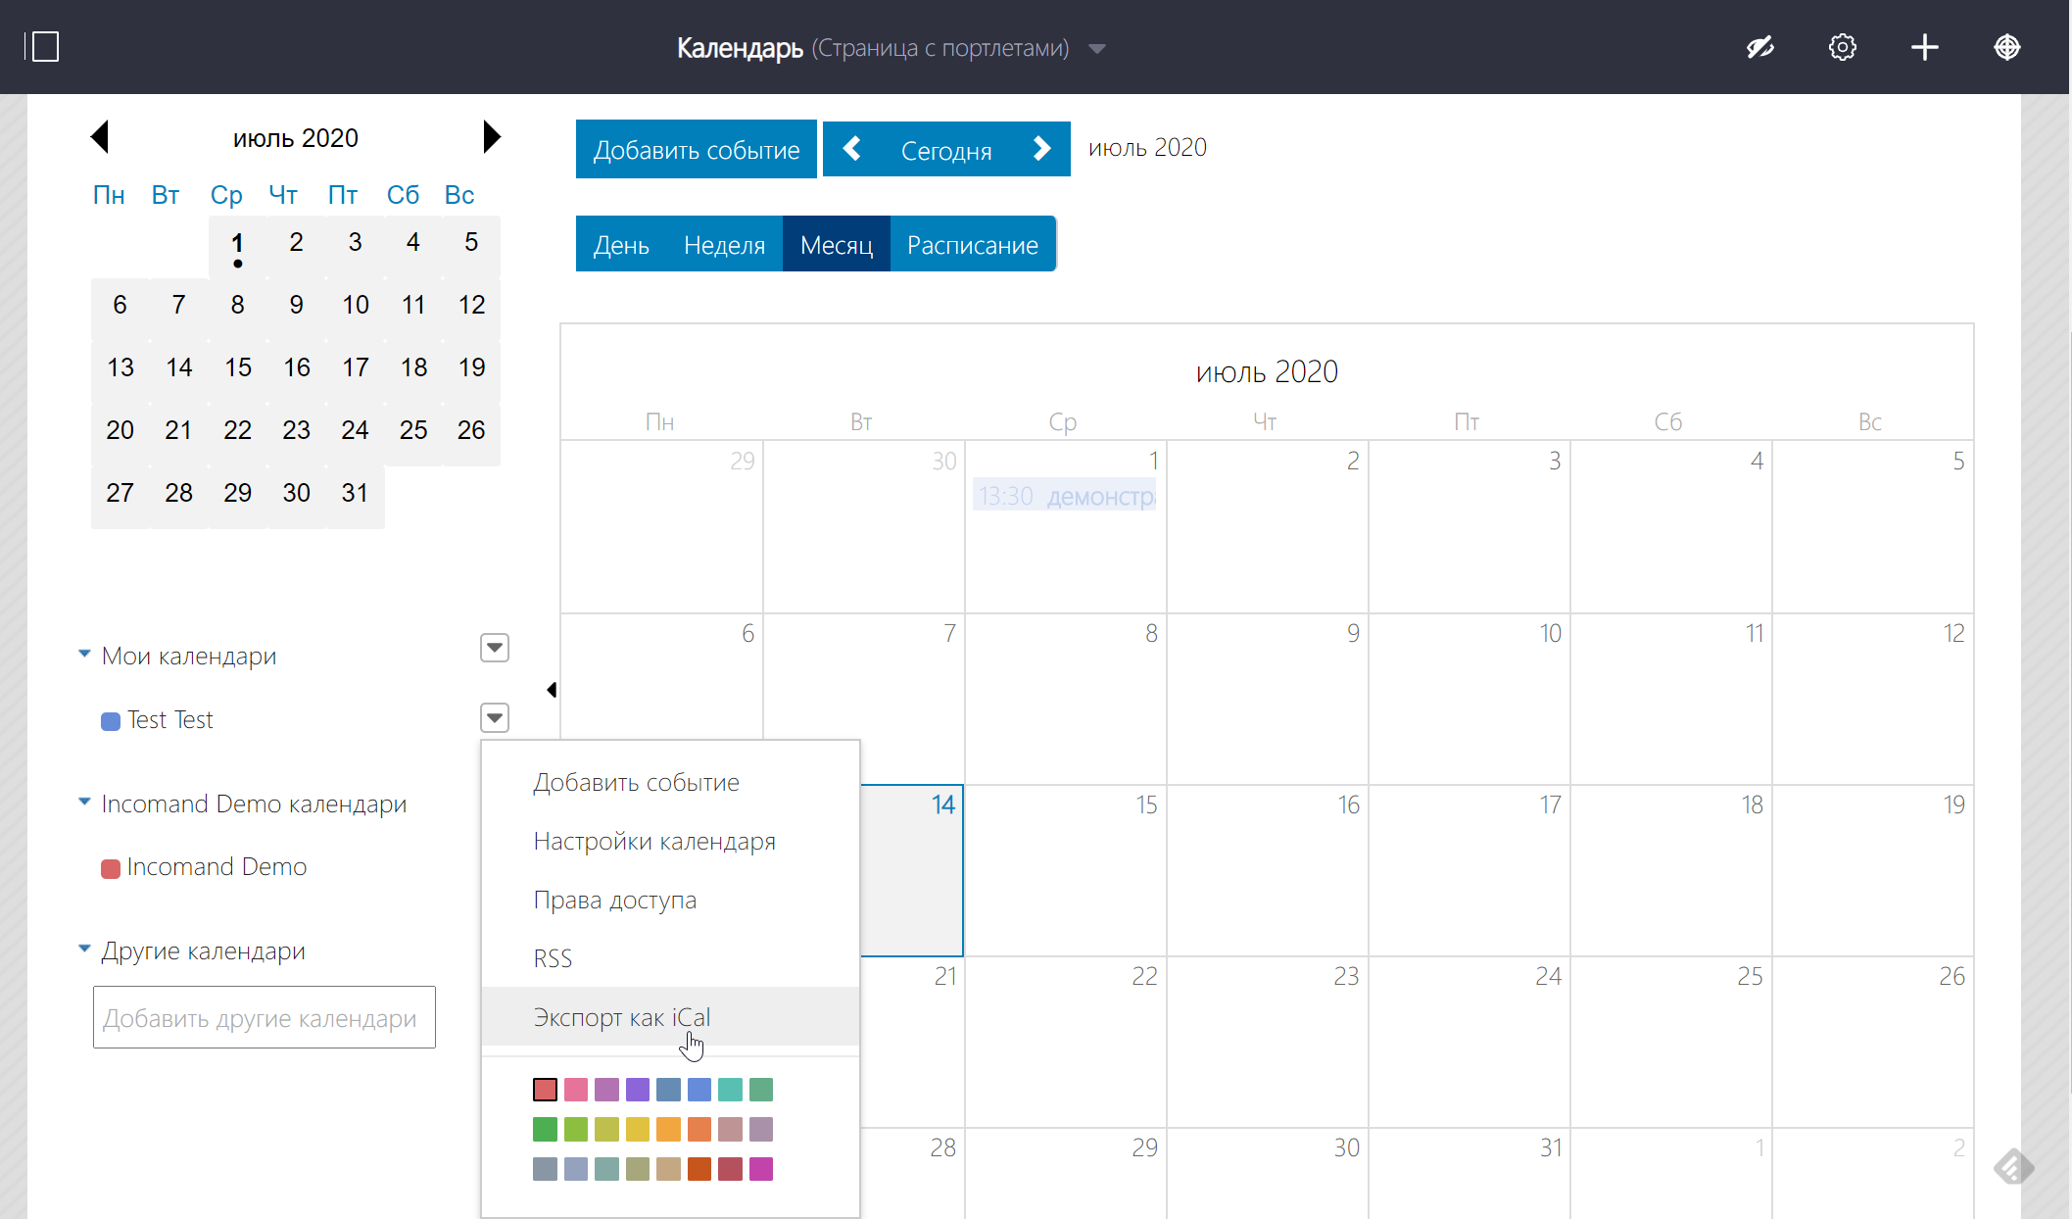
Task: Collapse Incomand Demo календари section
Action: 84,802
